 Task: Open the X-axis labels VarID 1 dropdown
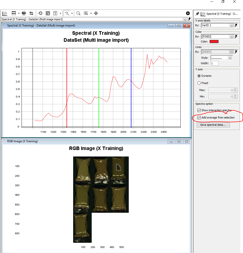(231, 25)
